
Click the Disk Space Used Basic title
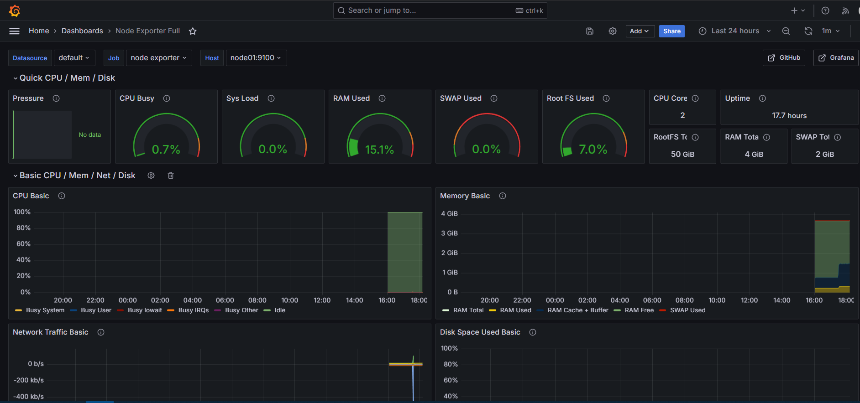(x=480, y=332)
